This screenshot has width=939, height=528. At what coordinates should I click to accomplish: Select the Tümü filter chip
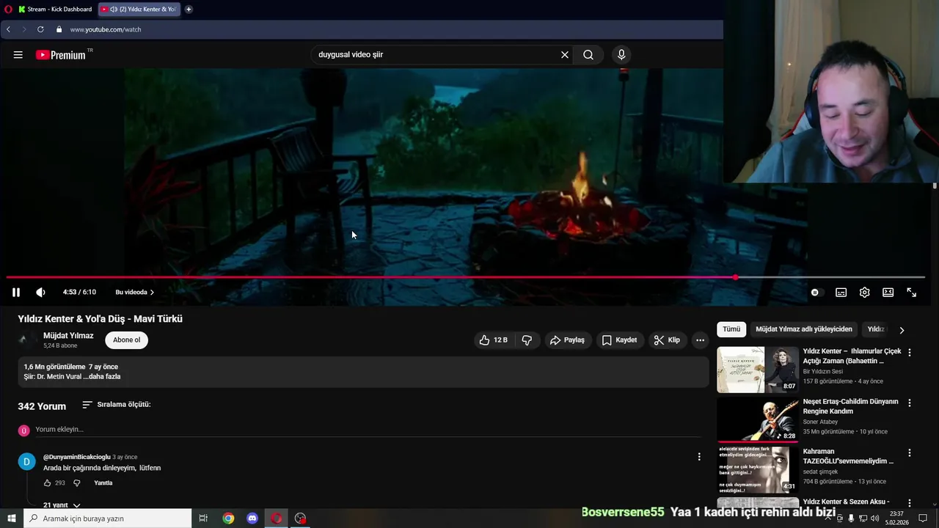pyautogui.click(x=731, y=330)
